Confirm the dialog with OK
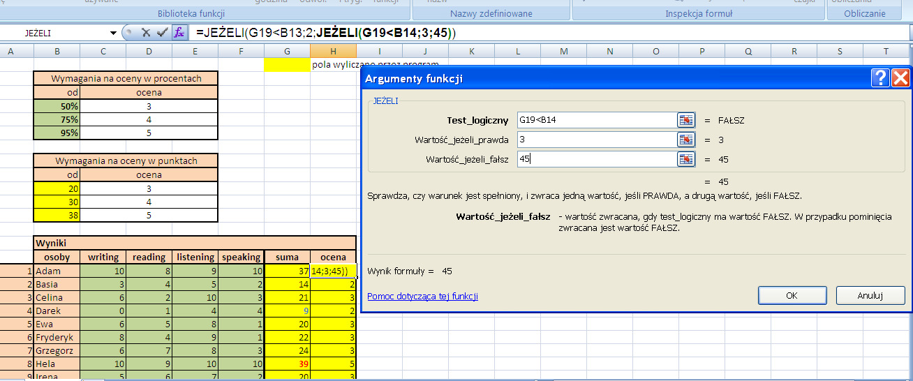Screen dimensions: 913x381 pyautogui.click(x=792, y=295)
